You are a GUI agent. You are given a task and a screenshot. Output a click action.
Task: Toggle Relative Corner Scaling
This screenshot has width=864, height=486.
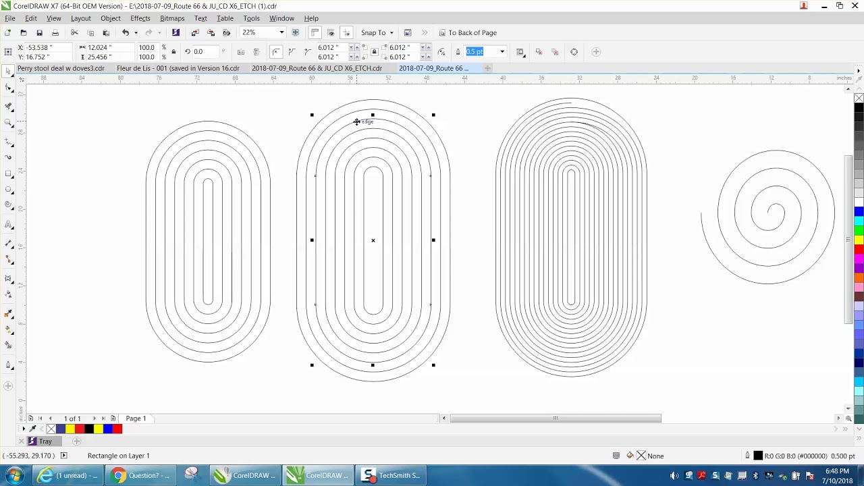coord(441,52)
